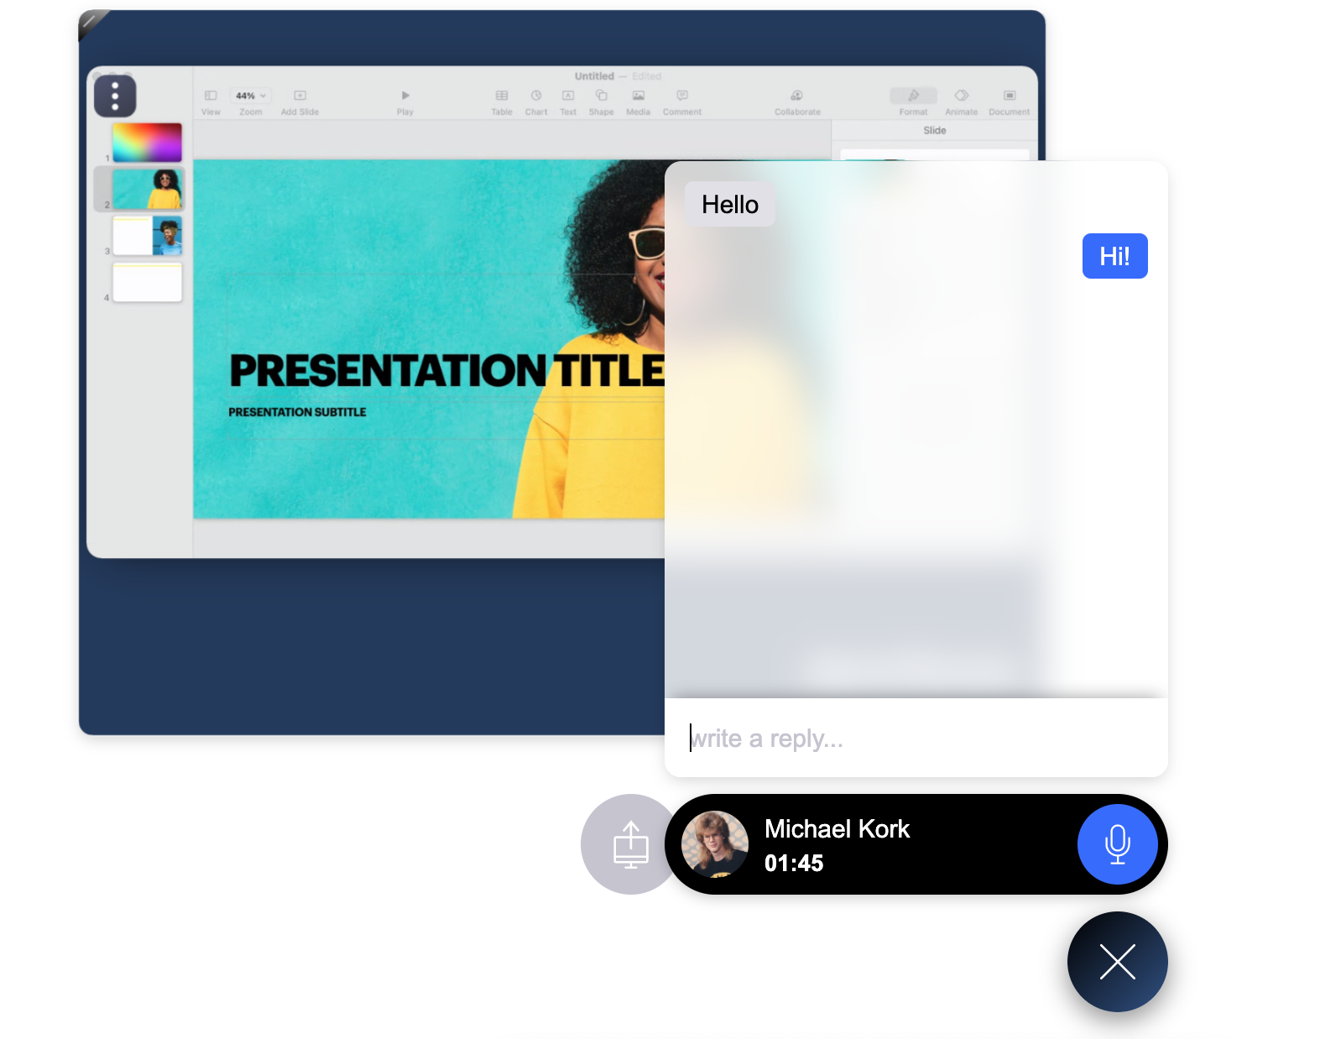Click the Chart toolbar icon
This screenshot has width=1341, height=1039.
coord(536,96)
